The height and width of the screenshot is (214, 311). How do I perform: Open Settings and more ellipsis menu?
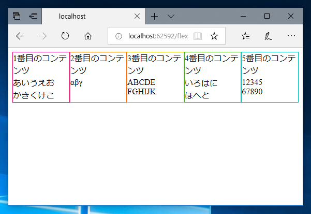tap(291, 36)
